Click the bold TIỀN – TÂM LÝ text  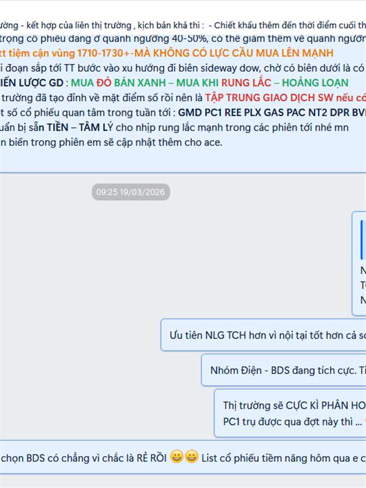[x=80, y=127]
